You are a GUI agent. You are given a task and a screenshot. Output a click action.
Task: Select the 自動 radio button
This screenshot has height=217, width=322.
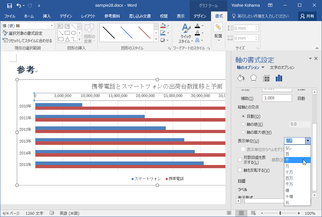[x=244, y=116]
